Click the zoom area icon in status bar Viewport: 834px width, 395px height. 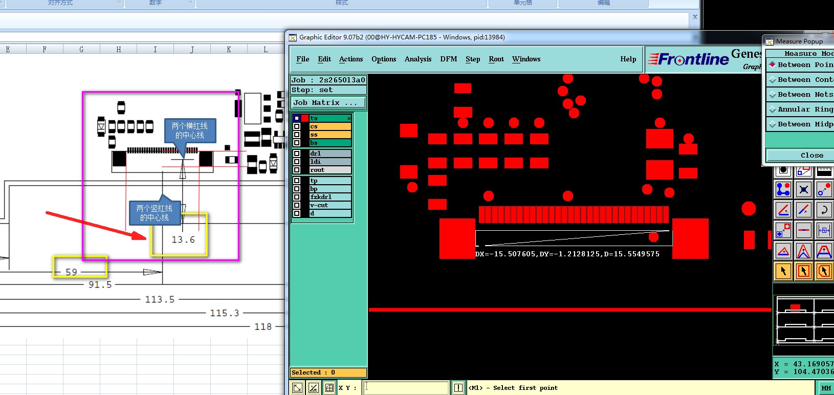point(297,388)
